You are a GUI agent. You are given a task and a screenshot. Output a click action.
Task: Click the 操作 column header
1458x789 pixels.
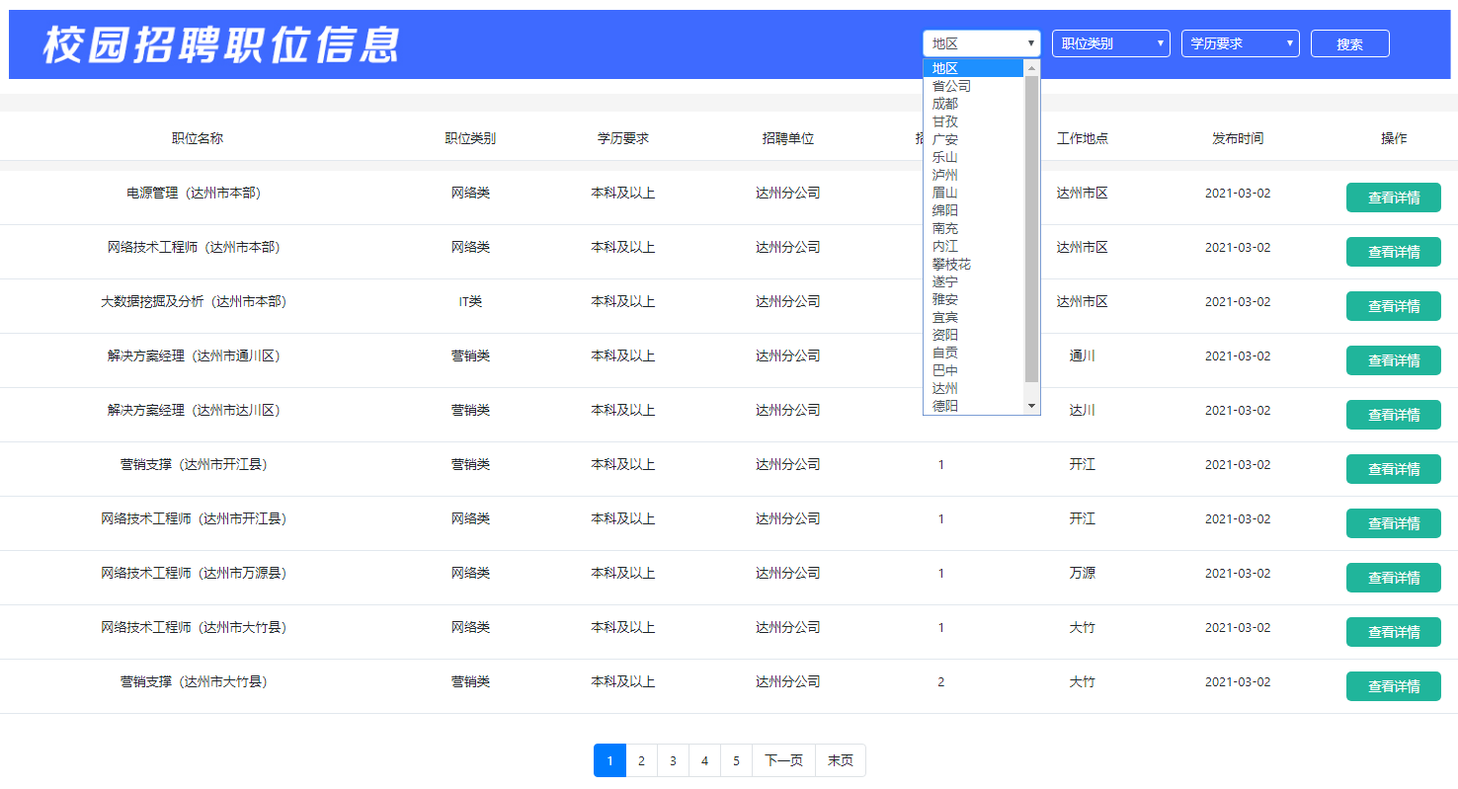[x=1394, y=138]
